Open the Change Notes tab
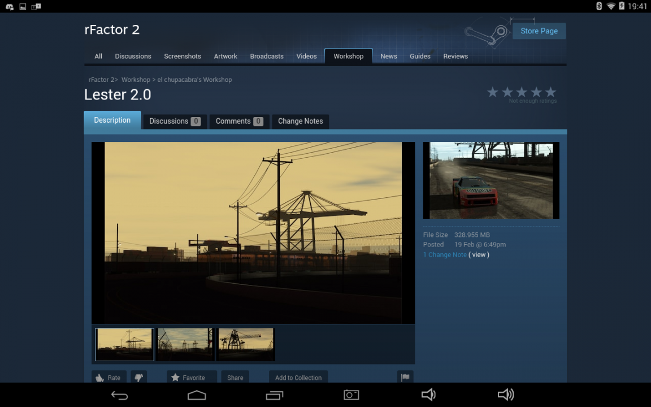Image resolution: width=651 pixels, height=407 pixels. tap(300, 122)
